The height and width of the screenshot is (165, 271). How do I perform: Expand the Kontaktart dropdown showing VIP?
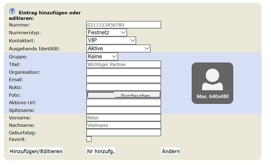tap(111, 40)
